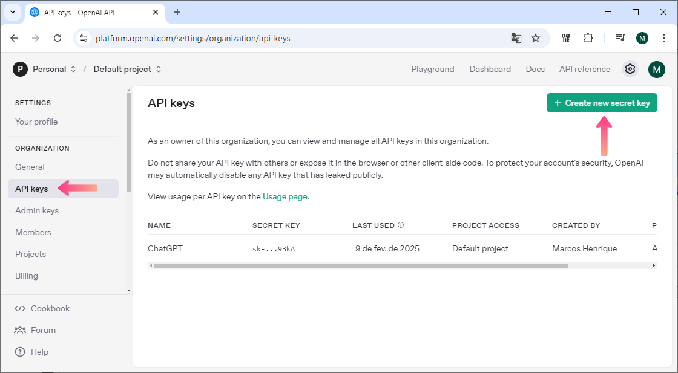
Task: Open the green account avatar menu
Action: pos(656,69)
